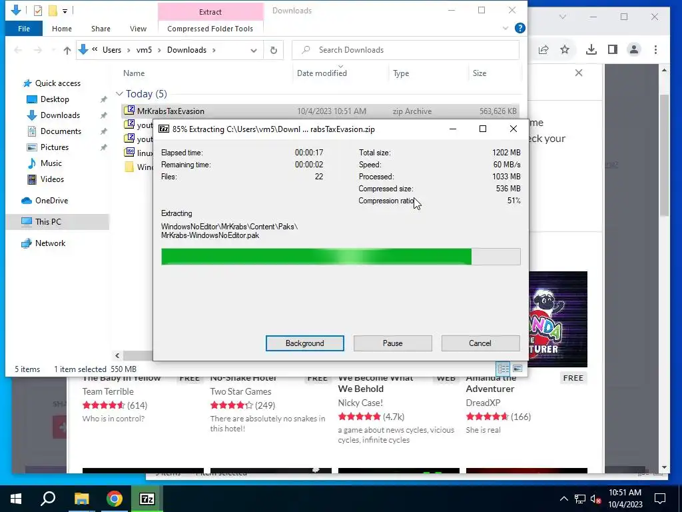Open Windows Start menu
682x512 pixels.
(16, 499)
